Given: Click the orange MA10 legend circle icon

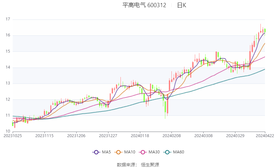Looking at the screenshot, I should pos(118,152).
